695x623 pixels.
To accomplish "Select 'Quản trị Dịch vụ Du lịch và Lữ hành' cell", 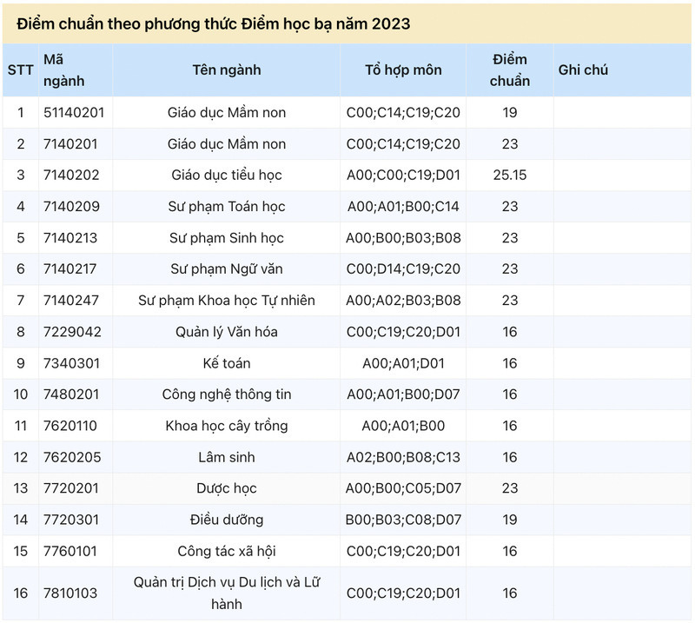I will pyautogui.click(x=227, y=593).
